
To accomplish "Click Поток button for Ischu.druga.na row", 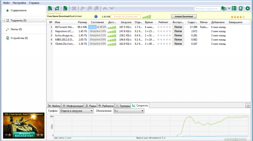I will point(178,35).
